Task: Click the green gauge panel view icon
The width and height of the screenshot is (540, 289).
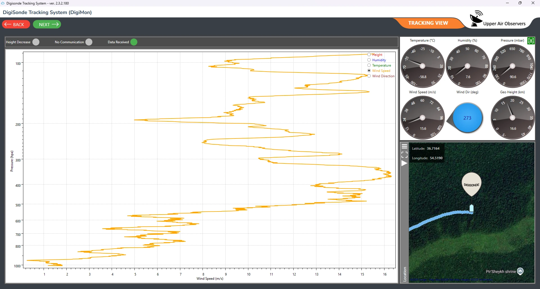Action: point(531,41)
